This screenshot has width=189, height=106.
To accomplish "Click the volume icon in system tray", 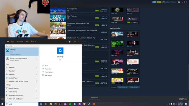I will click(x=176, y=104).
